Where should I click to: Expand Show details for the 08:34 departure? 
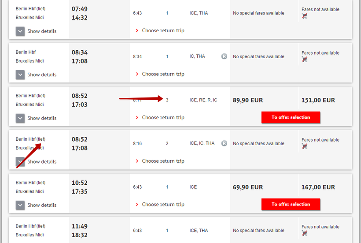(x=20, y=75)
